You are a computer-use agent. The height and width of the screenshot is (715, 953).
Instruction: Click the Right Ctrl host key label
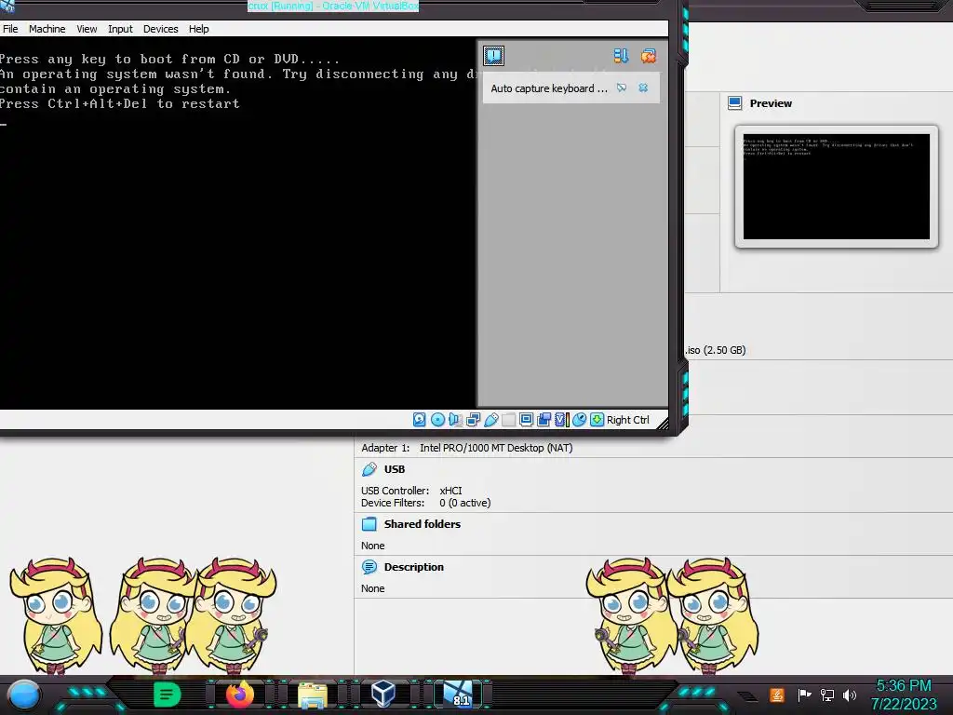[628, 420]
